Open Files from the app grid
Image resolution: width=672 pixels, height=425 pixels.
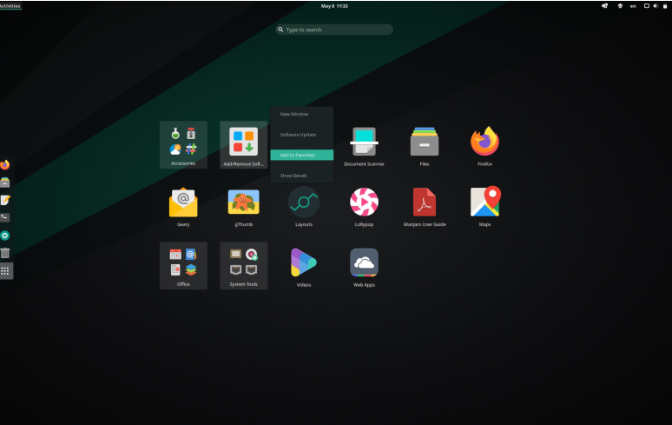coord(425,145)
